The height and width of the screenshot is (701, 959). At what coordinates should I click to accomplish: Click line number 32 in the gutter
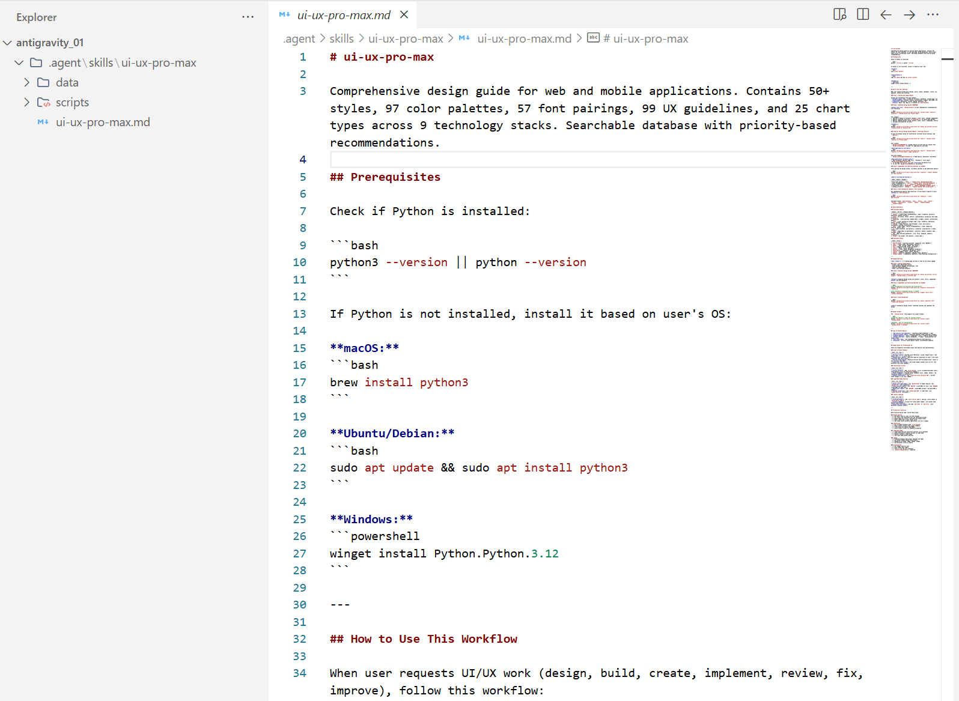299,639
